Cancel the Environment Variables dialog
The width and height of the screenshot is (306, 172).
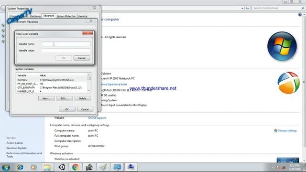85,109
